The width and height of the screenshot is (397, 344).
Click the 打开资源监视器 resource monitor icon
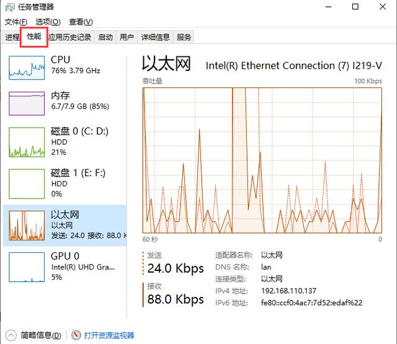[x=77, y=335]
